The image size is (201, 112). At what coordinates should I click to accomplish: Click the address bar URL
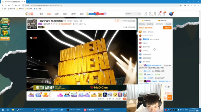coord(47,5)
